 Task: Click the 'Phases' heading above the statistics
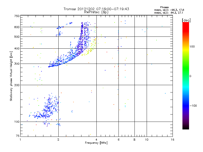(164, 7)
